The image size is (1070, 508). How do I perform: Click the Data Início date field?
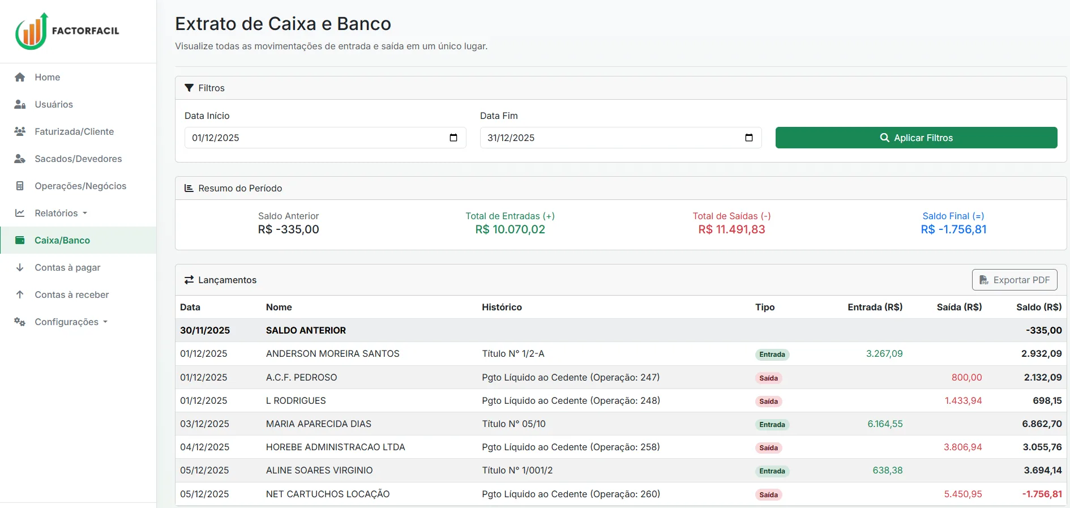pyautogui.click(x=326, y=138)
